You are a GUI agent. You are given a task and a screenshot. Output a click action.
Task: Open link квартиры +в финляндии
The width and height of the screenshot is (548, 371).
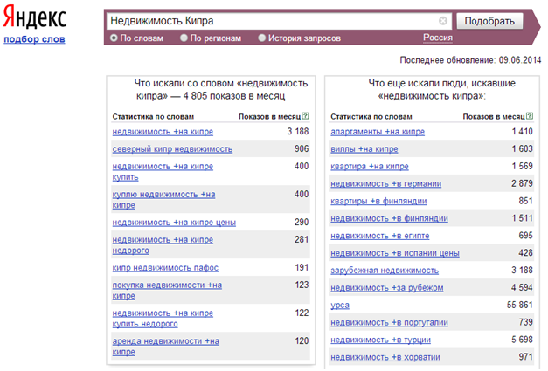coord(378,202)
